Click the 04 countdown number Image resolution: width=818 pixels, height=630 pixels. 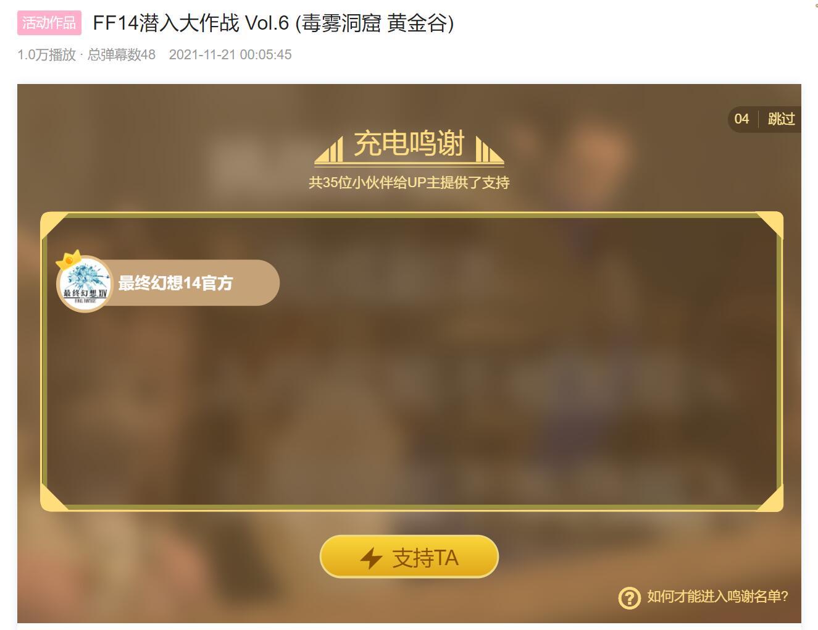741,119
